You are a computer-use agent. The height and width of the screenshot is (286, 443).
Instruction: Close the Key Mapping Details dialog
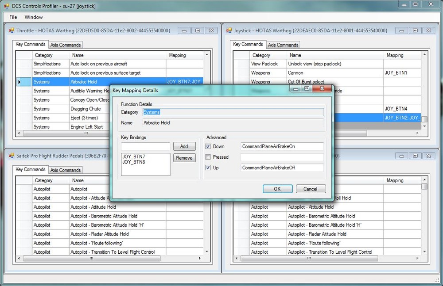[322, 89]
